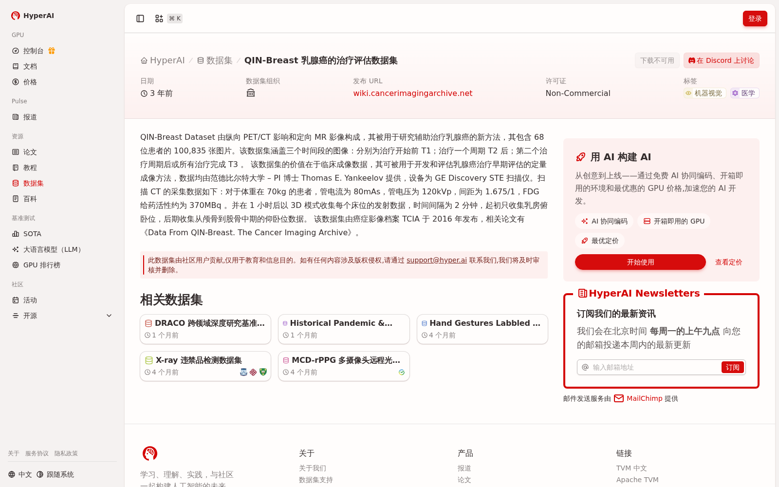This screenshot has height=487, width=779.
Task: Select 数据集 in the sidebar
Action: tap(62, 183)
